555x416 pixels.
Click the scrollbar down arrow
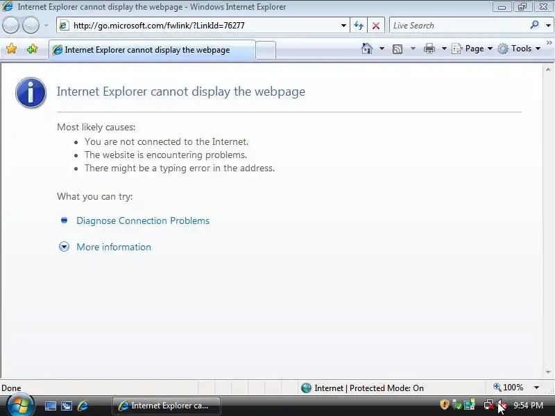tap(548, 372)
